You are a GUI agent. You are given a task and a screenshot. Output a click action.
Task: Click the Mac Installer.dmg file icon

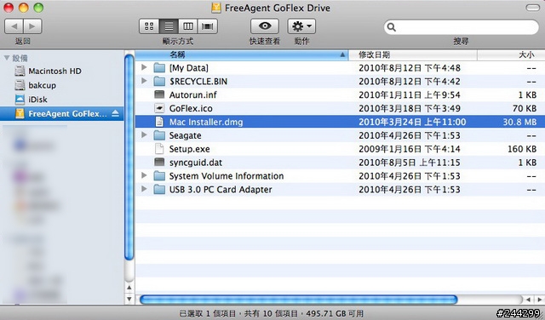(159, 122)
